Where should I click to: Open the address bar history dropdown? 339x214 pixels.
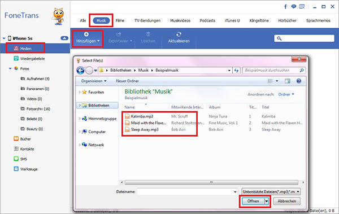coord(229,71)
